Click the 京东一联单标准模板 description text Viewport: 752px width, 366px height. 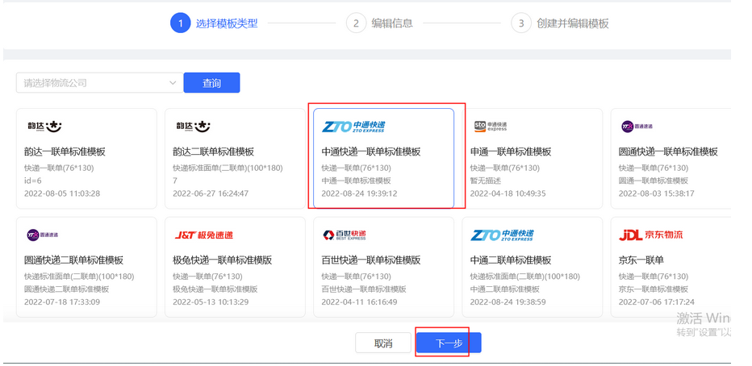[654, 289]
